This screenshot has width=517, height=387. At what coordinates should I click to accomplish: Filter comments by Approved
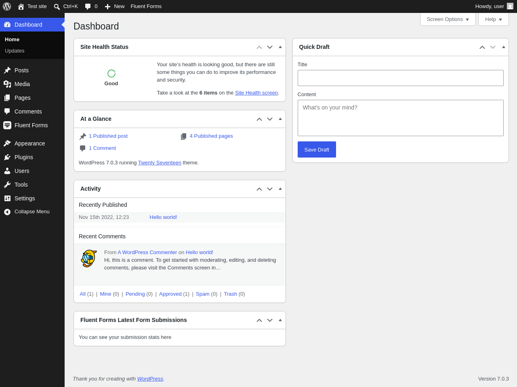(x=170, y=294)
